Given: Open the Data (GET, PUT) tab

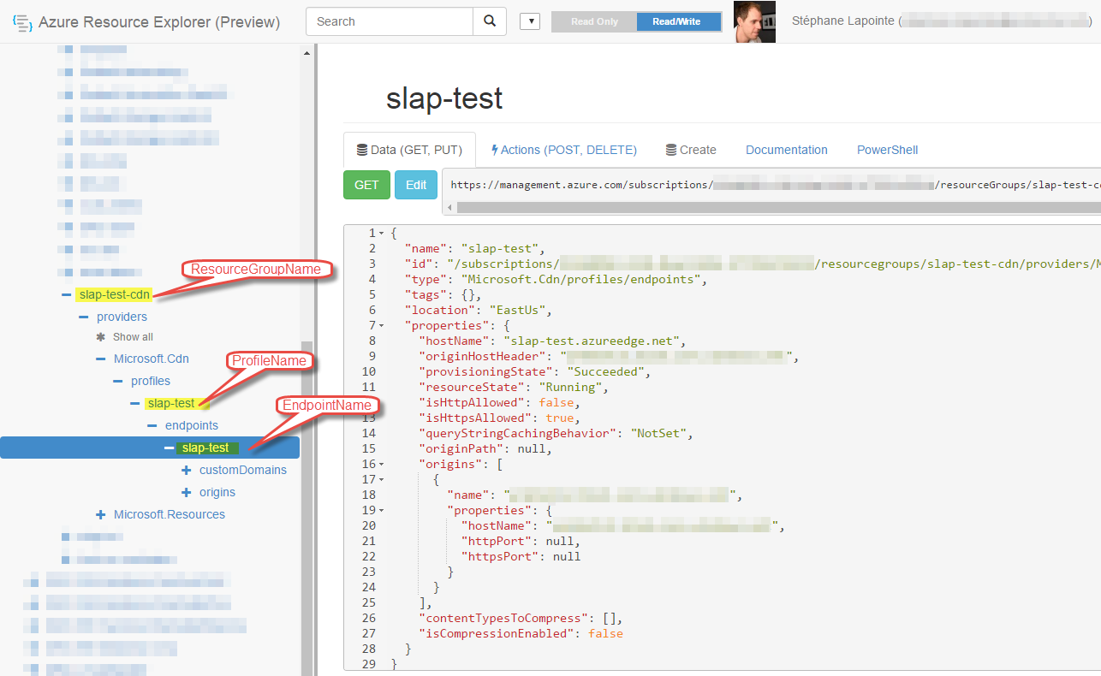Looking at the screenshot, I should point(409,150).
